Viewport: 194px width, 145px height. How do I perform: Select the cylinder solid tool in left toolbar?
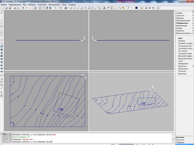pos(2,50)
